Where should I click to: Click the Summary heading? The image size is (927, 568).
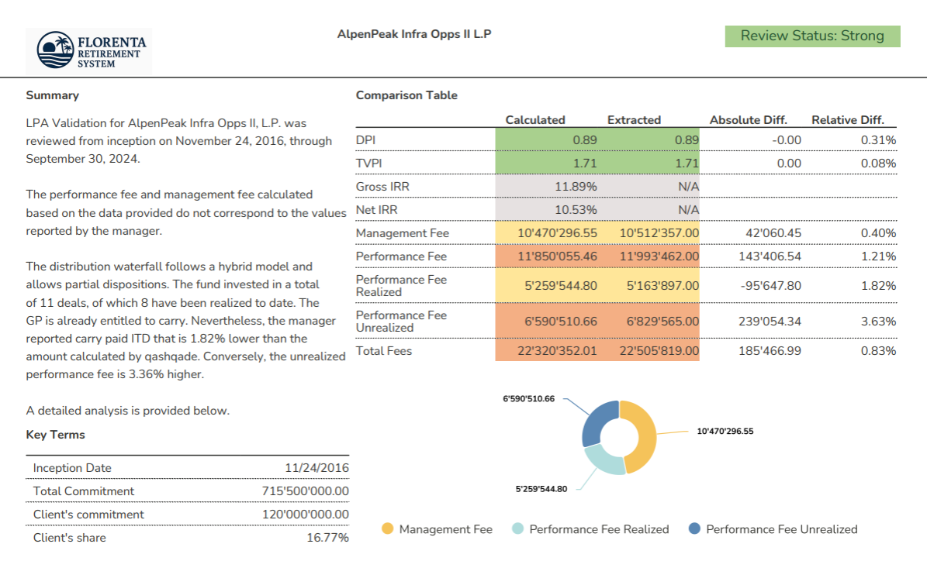pos(53,95)
